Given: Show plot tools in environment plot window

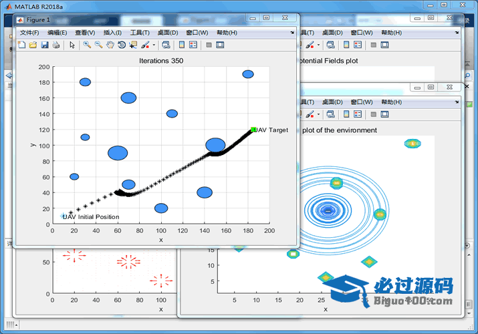Looking at the screenshot, I should [x=384, y=114].
